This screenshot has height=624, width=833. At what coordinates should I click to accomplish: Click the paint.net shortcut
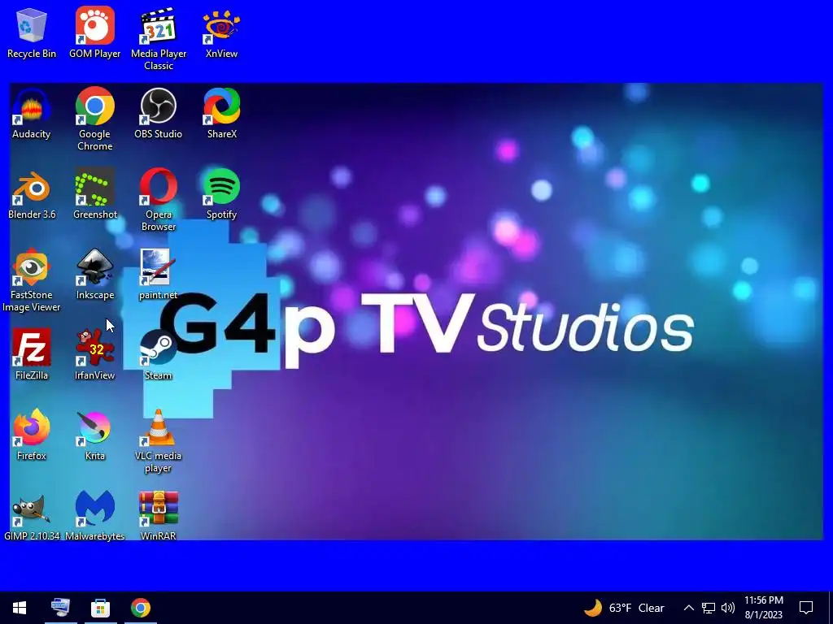159,275
